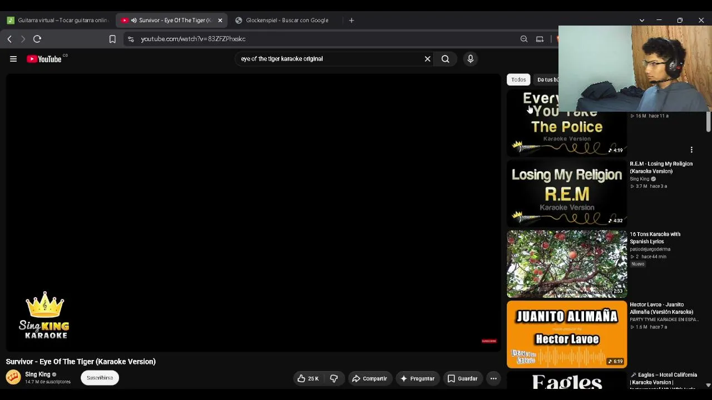Run the search with the magnifier button
This screenshot has height=400, width=712.
445,59
